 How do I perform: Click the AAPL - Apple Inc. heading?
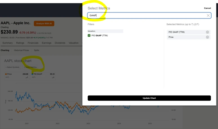click(16, 23)
